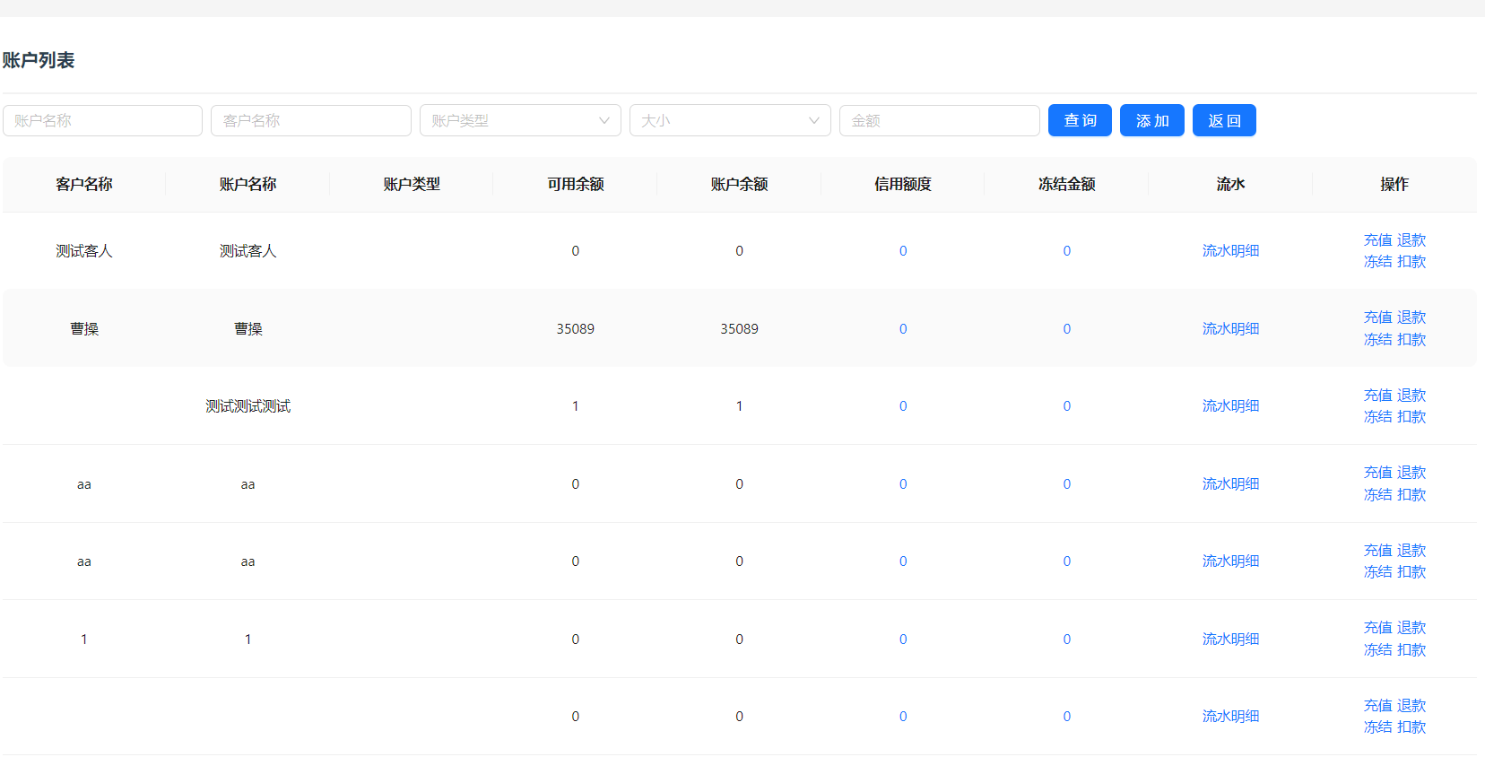
Task: Select the 账户名称 column header
Action: [248, 184]
